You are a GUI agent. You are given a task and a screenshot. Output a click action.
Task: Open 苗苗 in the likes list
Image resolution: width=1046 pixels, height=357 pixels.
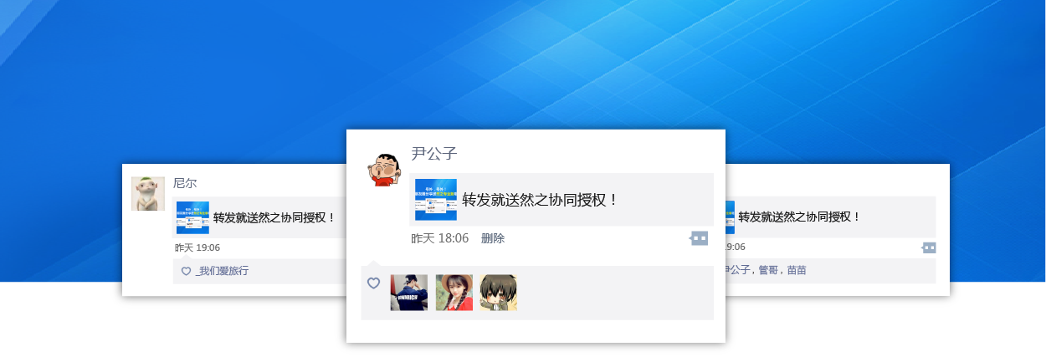[x=797, y=270]
